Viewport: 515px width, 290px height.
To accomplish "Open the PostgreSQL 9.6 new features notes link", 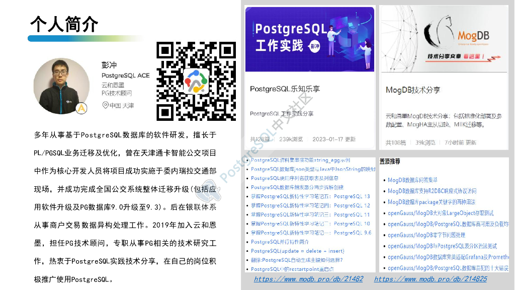I will (x=311, y=233).
